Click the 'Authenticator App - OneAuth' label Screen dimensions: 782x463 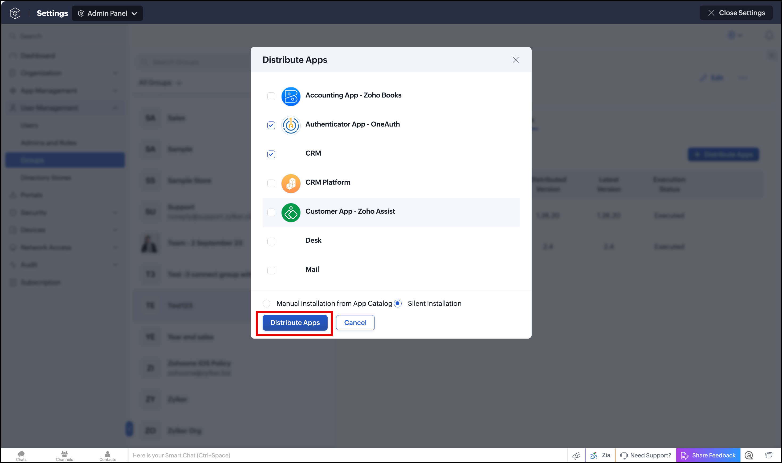[x=352, y=124]
